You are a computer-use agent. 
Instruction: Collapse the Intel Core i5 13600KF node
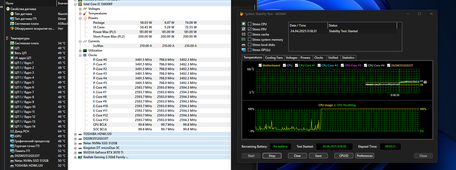click(75, 4)
